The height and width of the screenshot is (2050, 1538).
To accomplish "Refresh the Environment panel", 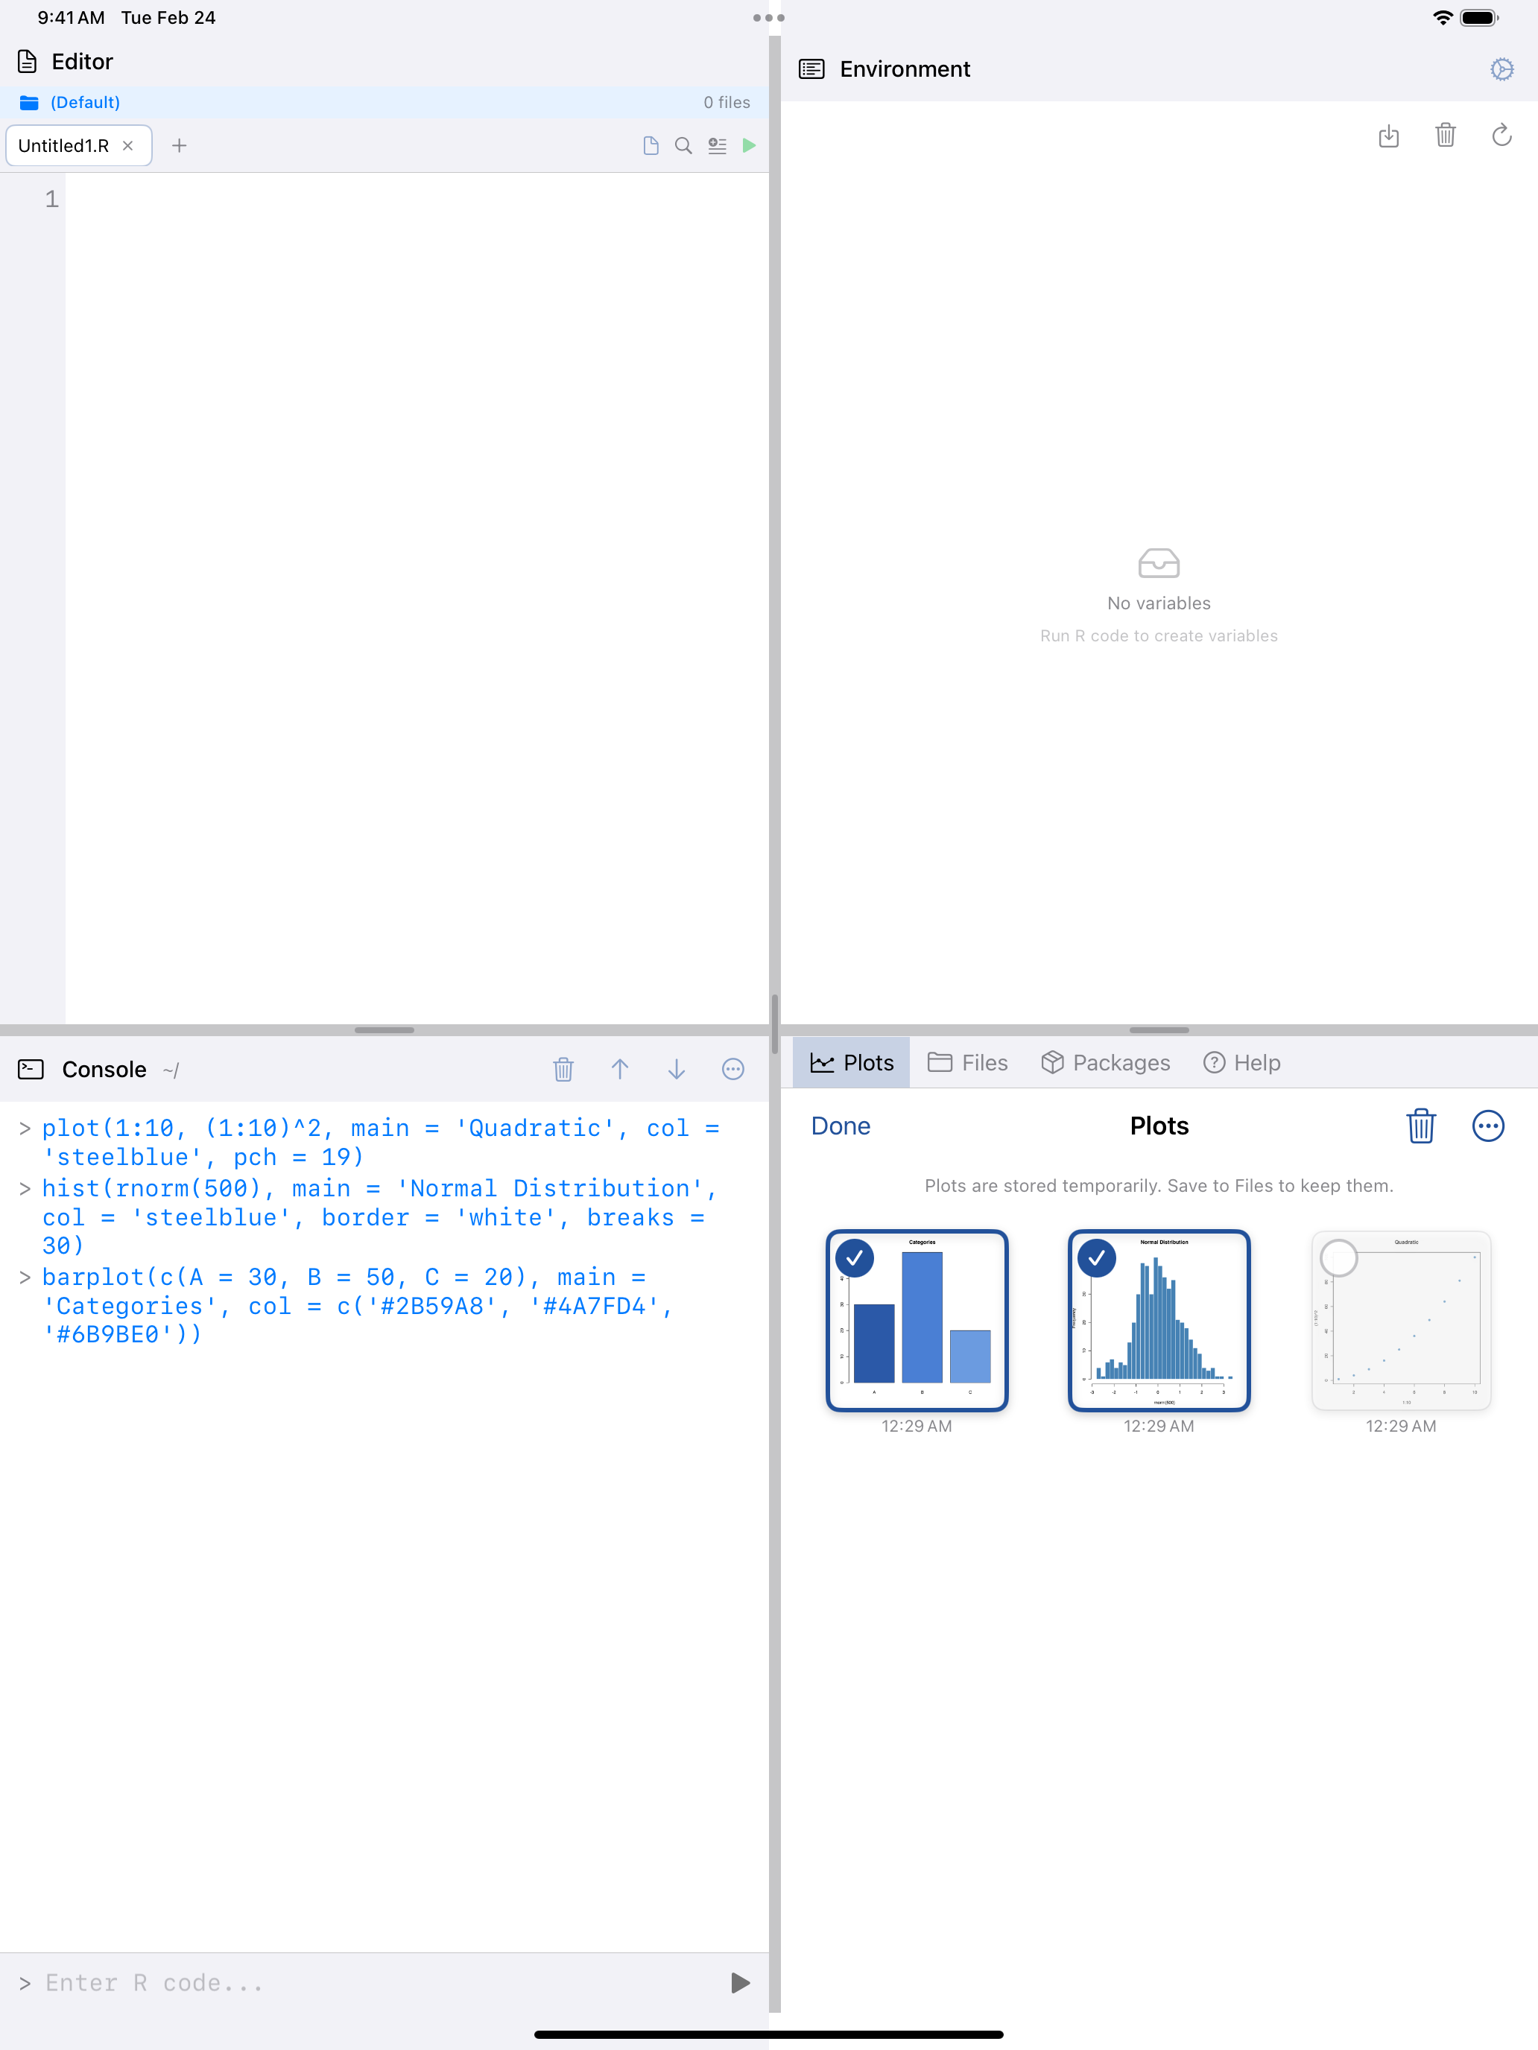I will coord(1501,136).
